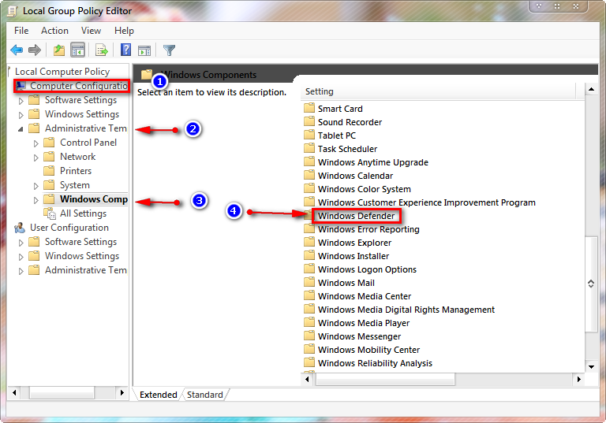The height and width of the screenshot is (423, 606).
Task: Expand Administrative Templates under User Configuration
Action: 21,271
